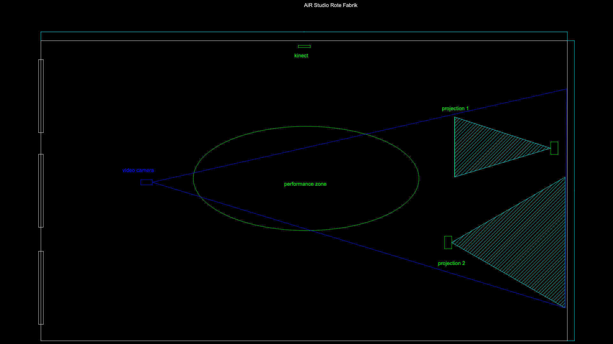
Task: Click the middle left wall window panel
Action: click(41, 191)
